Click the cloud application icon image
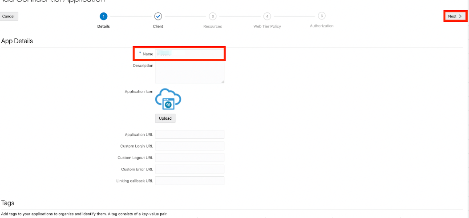The width and height of the screenshot is (469, 218). [168, 99]
